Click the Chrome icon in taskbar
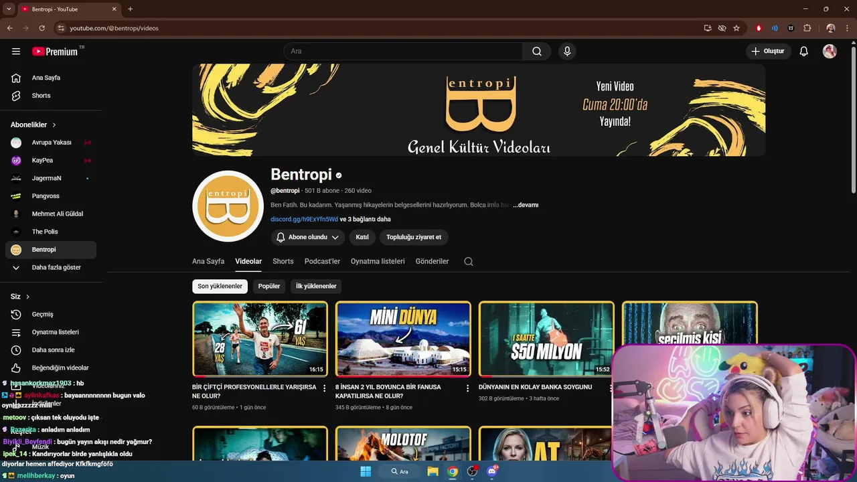 click(453, 471)
